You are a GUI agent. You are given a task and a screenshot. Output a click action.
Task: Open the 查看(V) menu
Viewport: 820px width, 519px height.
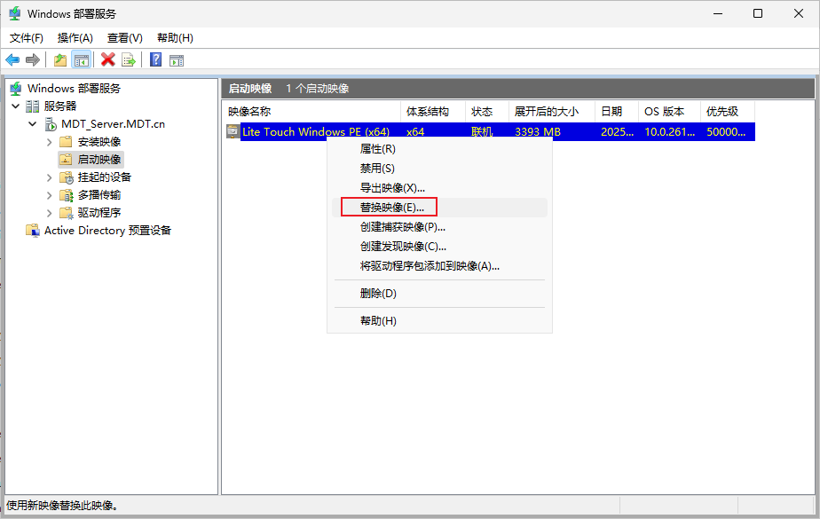[124, 37]
